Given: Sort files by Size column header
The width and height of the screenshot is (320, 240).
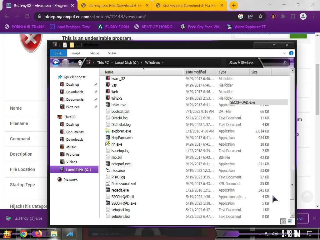Looking at the screenshot, I should 260,72.
